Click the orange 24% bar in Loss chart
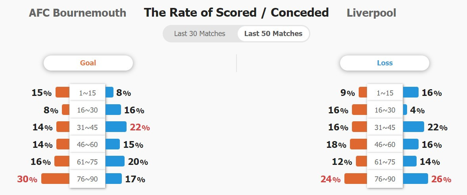Image resolution: width=467 pixels, height=195 pixels. pos(356,179)
